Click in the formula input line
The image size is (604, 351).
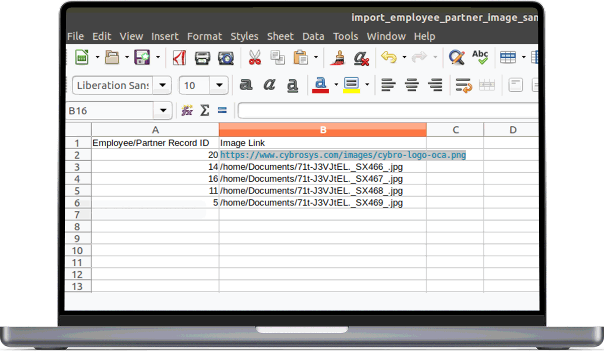(x=388, y=111)
